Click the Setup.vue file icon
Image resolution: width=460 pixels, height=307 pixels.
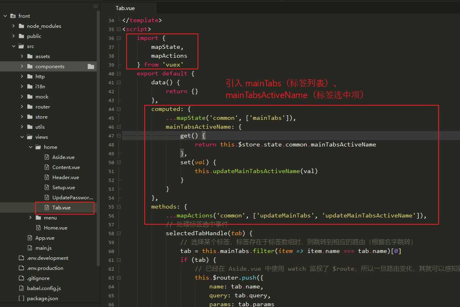click(x=47, y=187)
